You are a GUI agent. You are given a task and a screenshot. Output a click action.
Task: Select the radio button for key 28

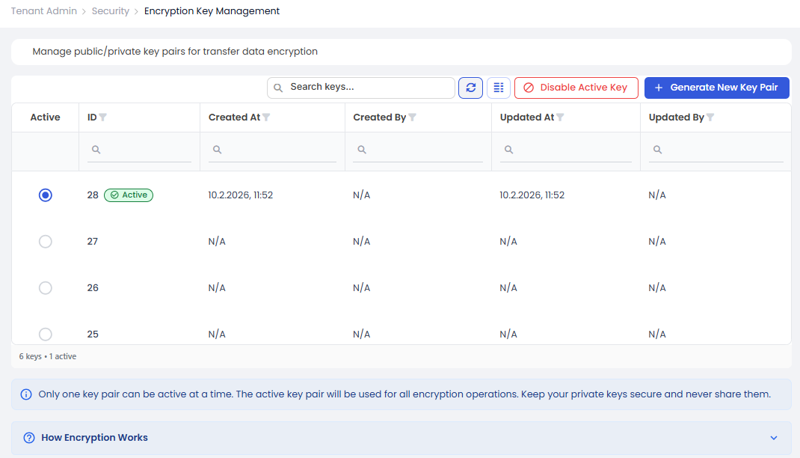point(46,195)
